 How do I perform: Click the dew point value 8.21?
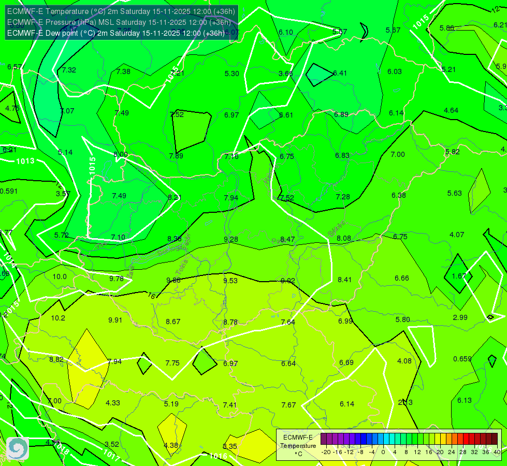click(175, 197)
